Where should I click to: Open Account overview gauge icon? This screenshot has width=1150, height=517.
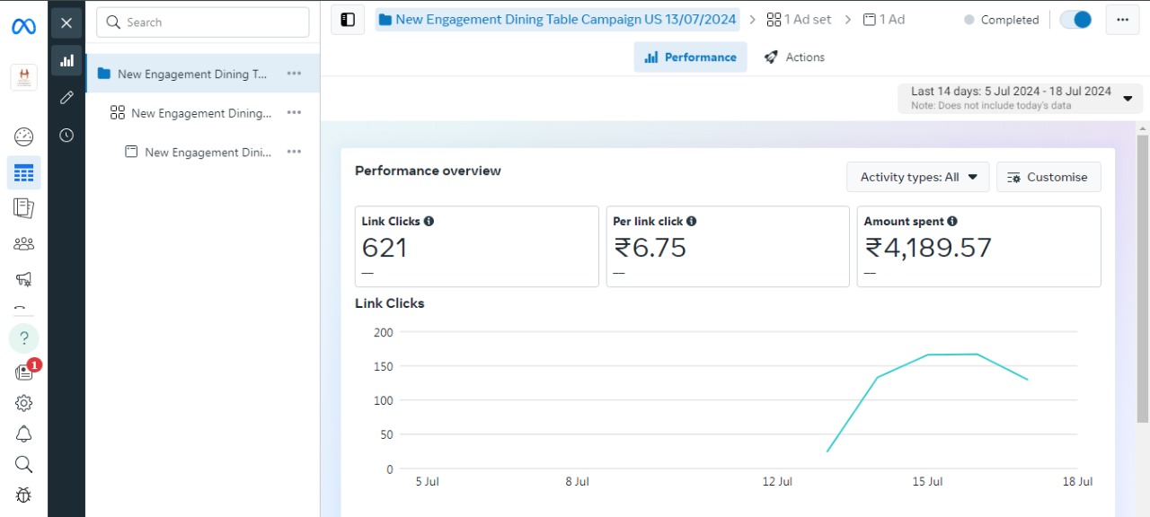[24, 137]
